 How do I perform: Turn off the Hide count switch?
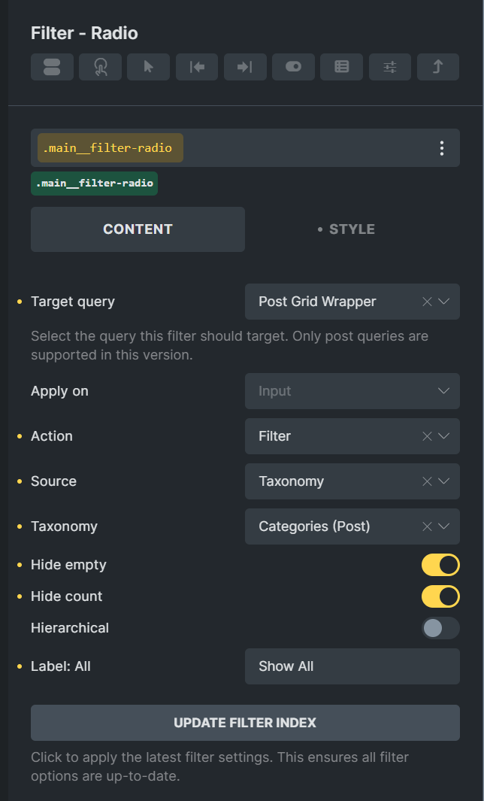pyautogui.click(x=440, y=596)
